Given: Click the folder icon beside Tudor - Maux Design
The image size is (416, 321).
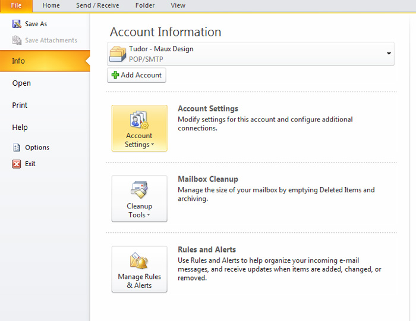Looking at the screenshot, I should [x=118, y=54].
